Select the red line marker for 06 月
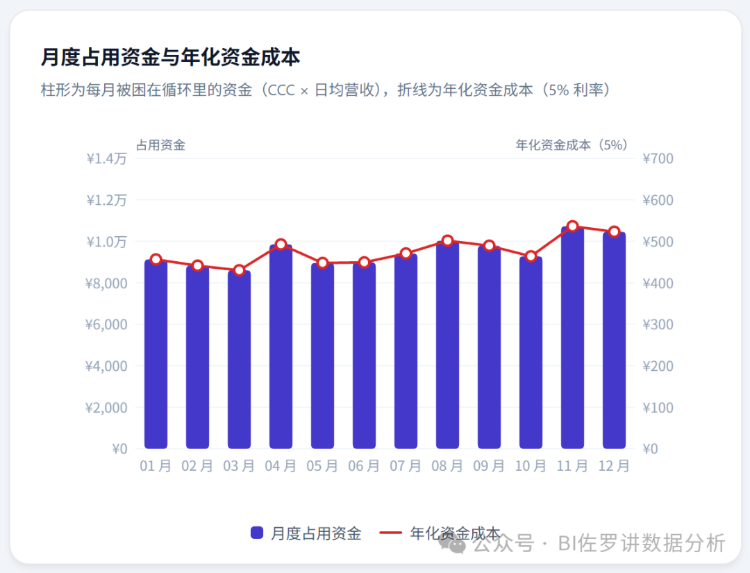The width and height of the screenshot is (750, 573). [x=364, y=263]
